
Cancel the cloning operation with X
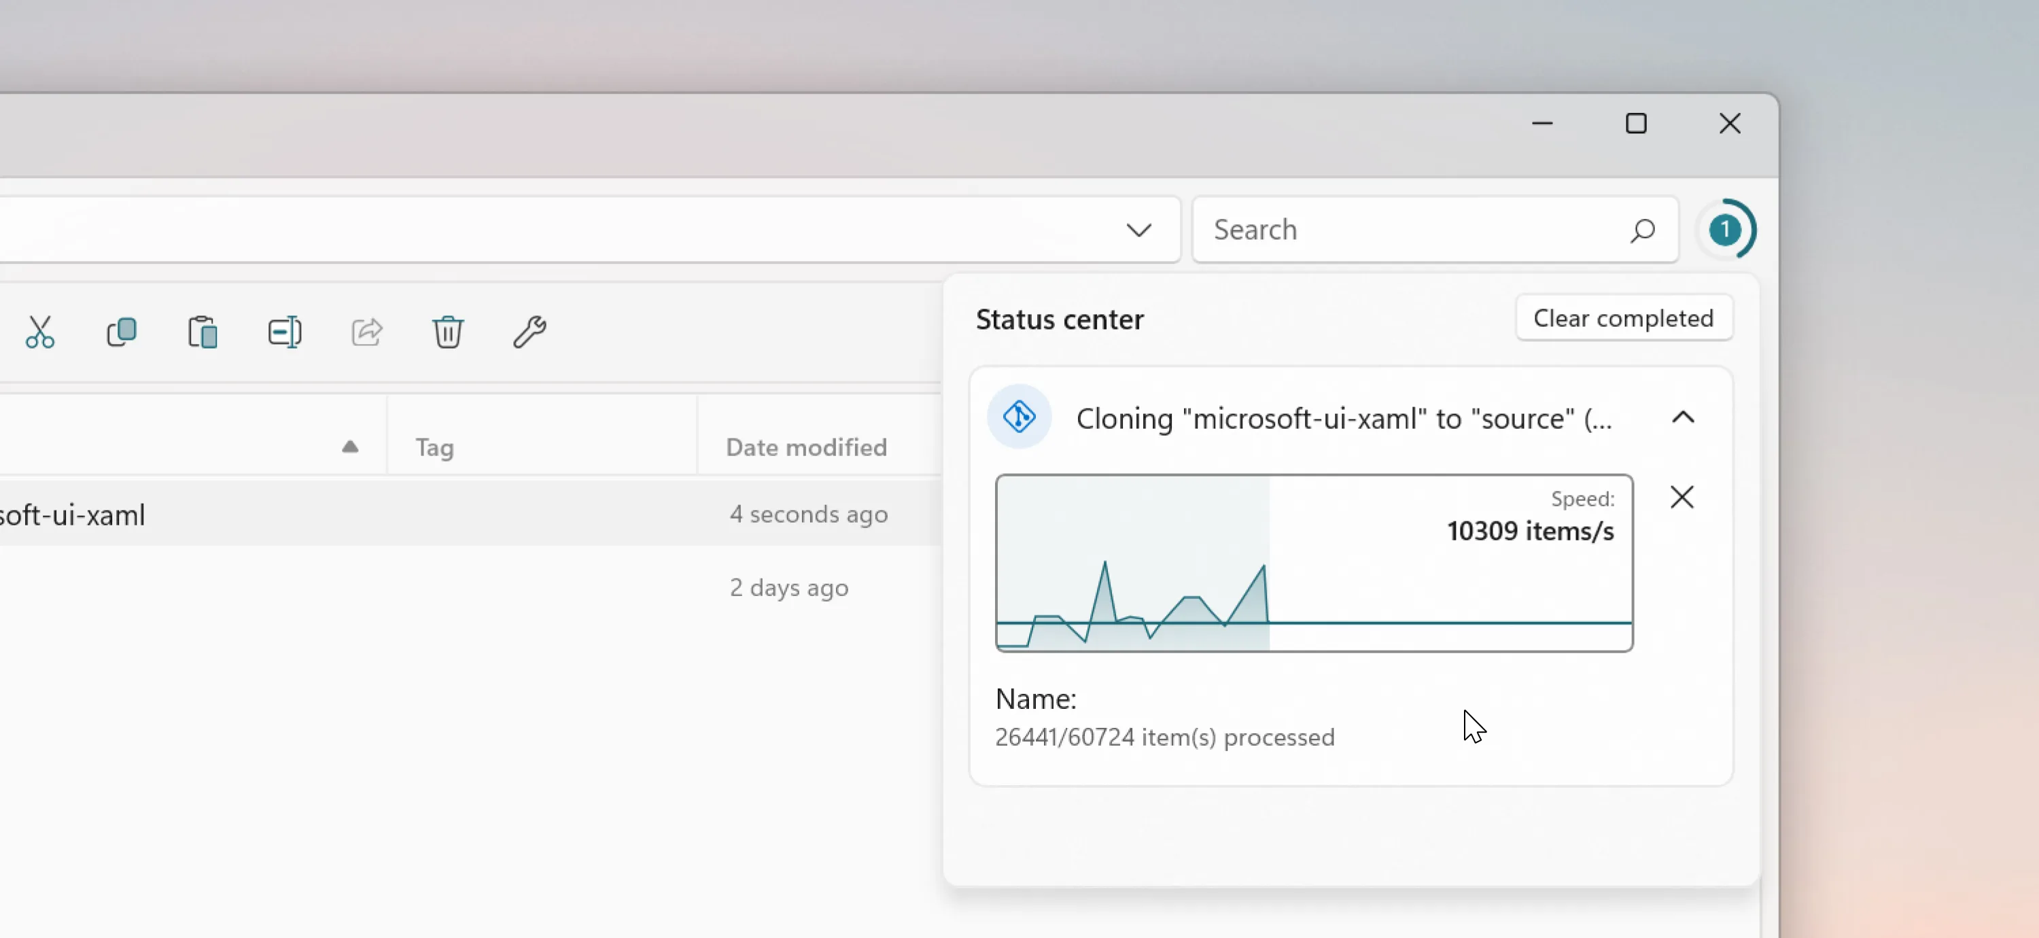point(1682,497)
